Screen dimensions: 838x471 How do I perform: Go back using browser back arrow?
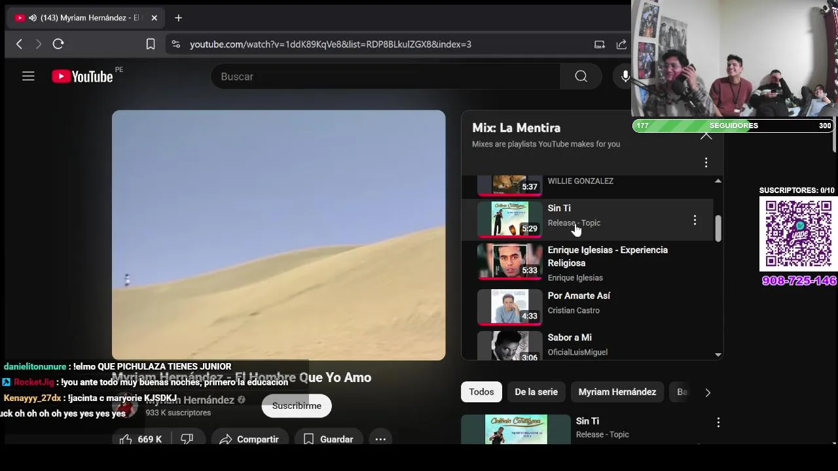click(19, 44)
